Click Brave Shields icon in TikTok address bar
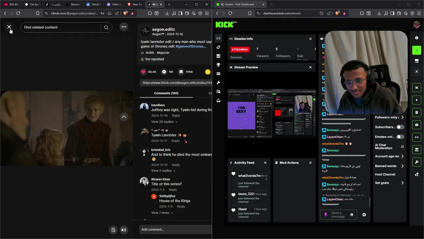424x239 pixels. 126,13
